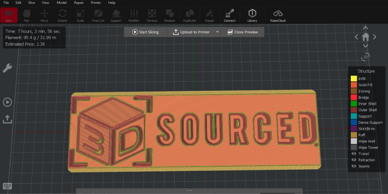Click the brown Ironing color swatch
The height and width of the screenshot is (194, 388).
(354, 91)
